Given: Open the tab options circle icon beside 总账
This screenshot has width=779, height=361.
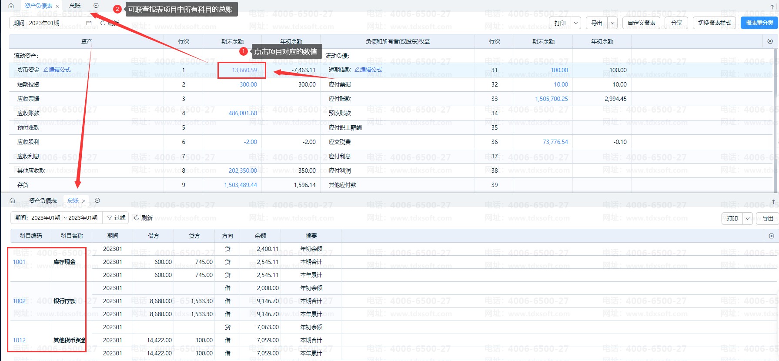Looking at the screenshot, I should (96, 6).
